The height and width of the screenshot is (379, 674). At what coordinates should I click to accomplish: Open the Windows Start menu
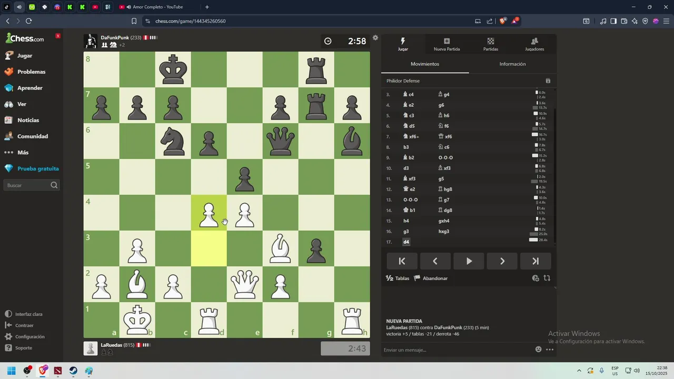tap(11, 371)
